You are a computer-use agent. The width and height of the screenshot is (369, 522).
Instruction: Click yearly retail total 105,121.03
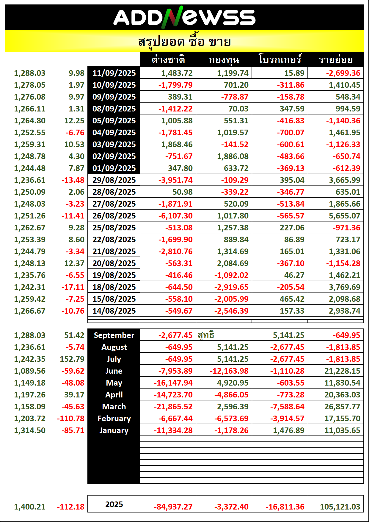(340, 507)
